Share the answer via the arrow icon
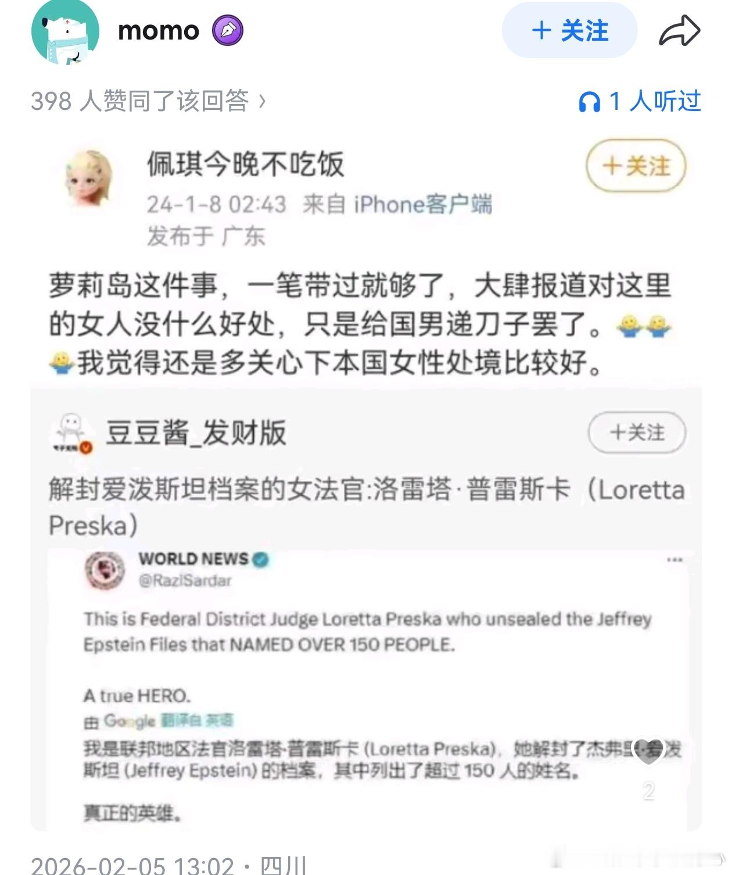This screenshot has height=875, width=732. (679, 31)
